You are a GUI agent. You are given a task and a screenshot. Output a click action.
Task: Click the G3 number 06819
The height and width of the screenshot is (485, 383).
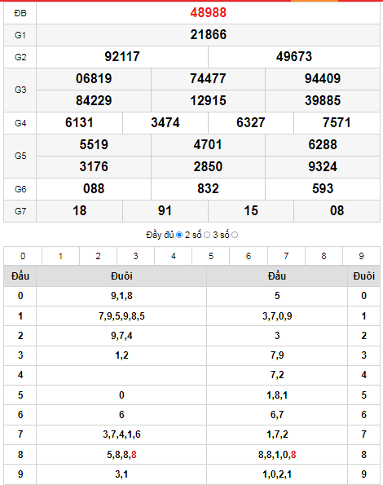tap(94, 78)
